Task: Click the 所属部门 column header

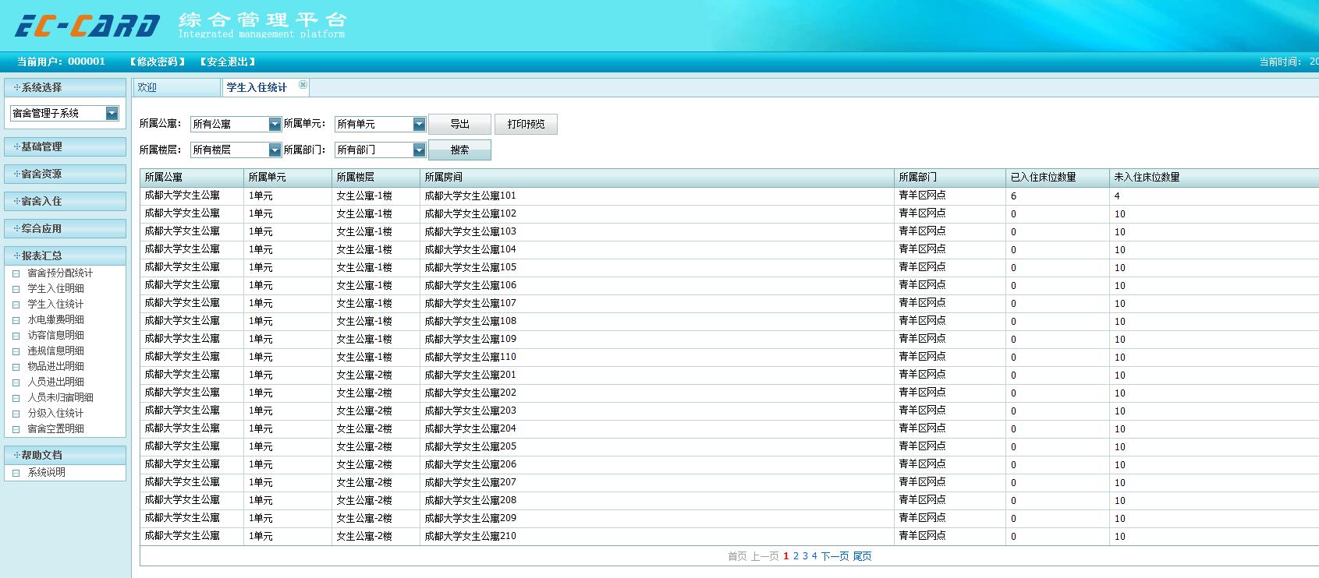Action: tap(950, 178)
